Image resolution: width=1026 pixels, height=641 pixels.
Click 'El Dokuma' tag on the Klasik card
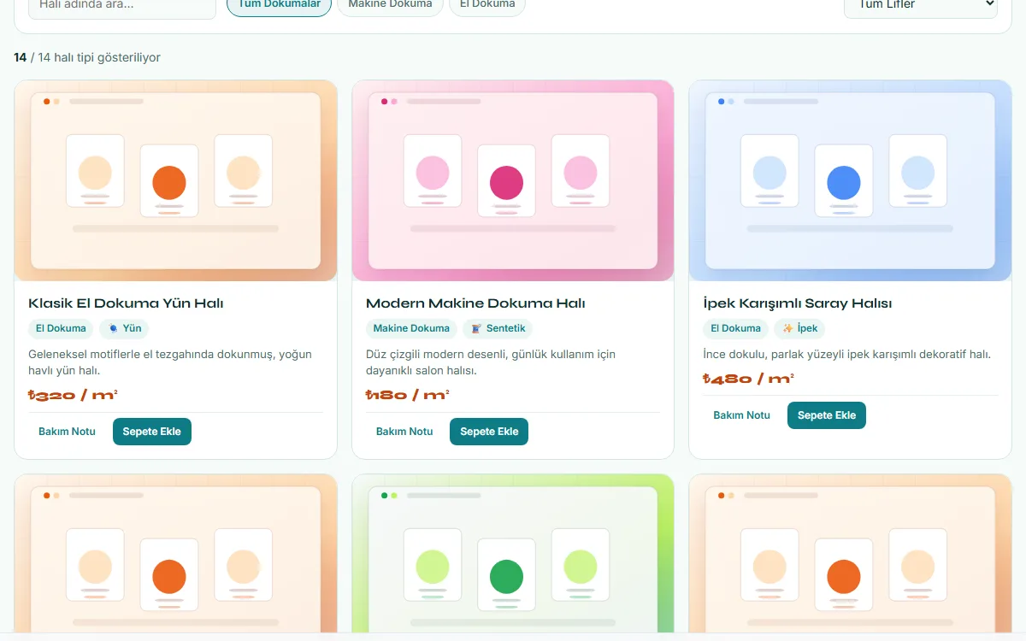61,328
